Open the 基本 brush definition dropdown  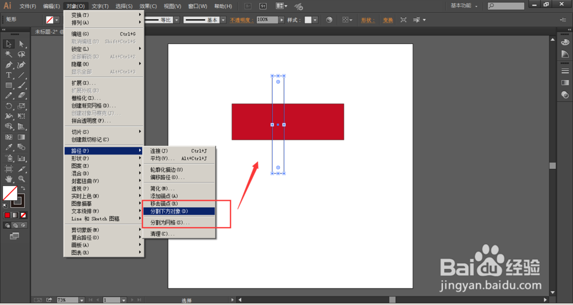(223, 20)
